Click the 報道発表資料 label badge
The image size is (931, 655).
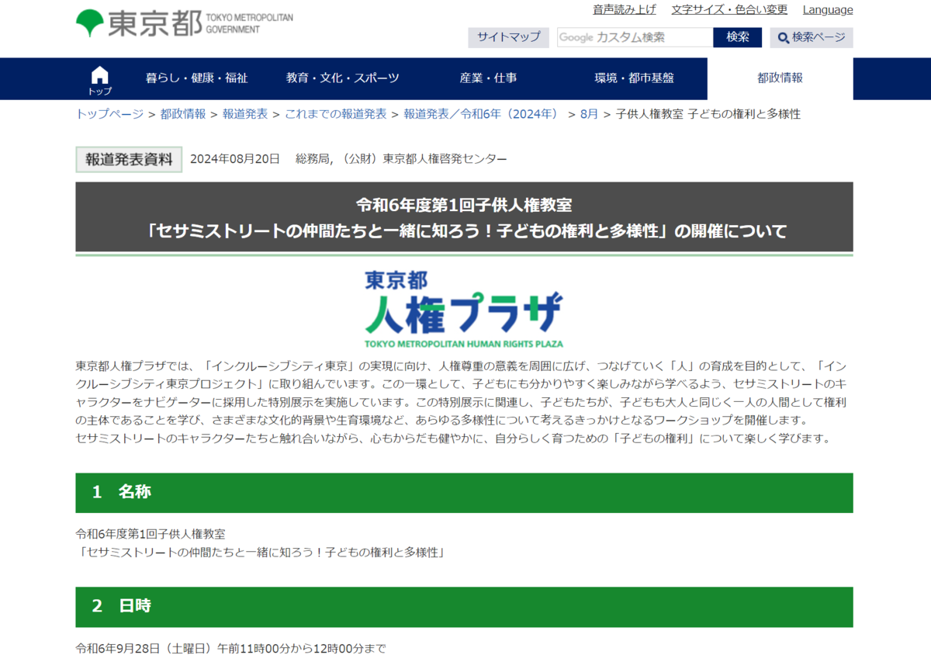(129, 159)
